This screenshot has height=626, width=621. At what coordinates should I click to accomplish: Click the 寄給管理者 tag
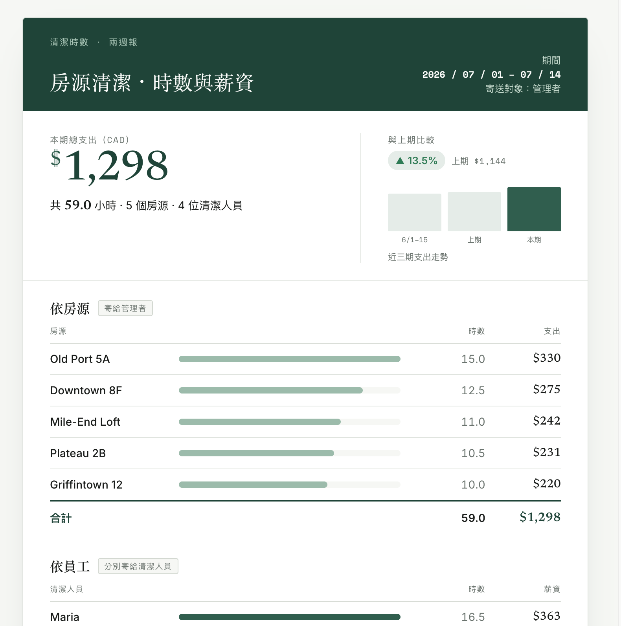point(125,308)
